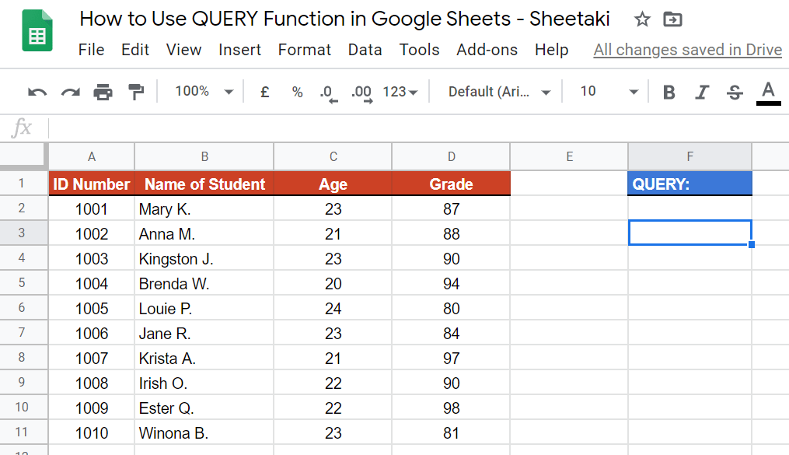Viewport: 789px width, 455px height.
Task: Decrease decimal places
Action: [x=328, y=91]
